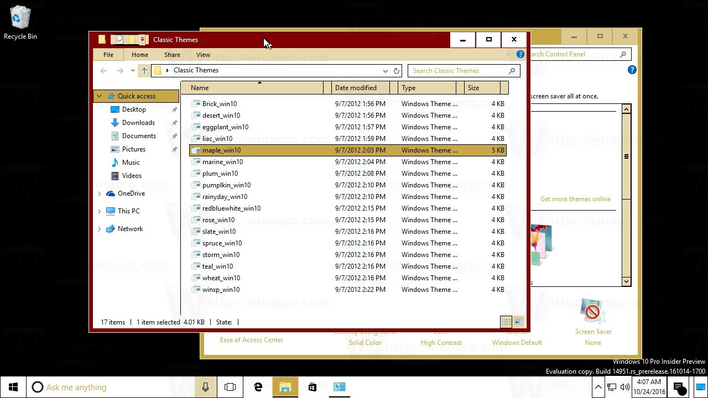This screenshot has width=708, height=398.
Task: Open Videos in the navigation pane
Action: click(132, 176)
